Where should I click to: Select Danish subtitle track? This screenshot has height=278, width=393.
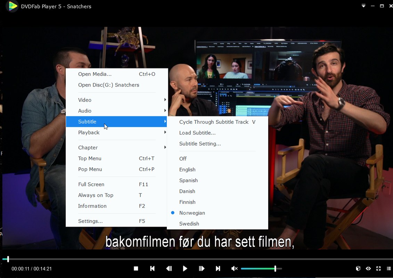click(218, 191)
